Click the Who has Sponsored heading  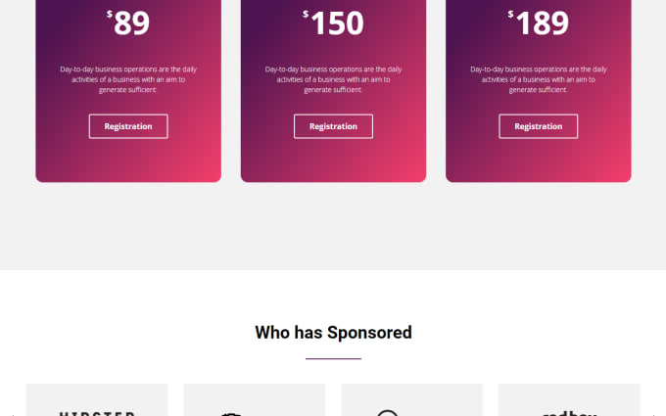(x=333, y=333)
